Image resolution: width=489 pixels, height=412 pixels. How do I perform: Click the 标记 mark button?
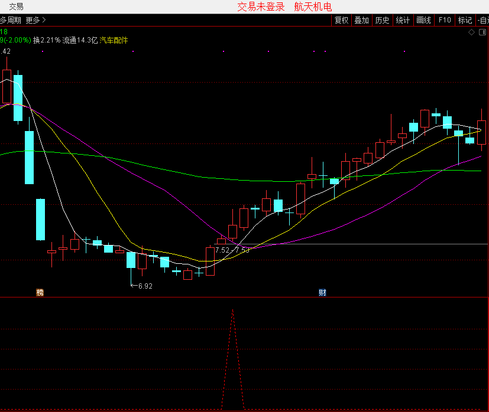point(465,20)
